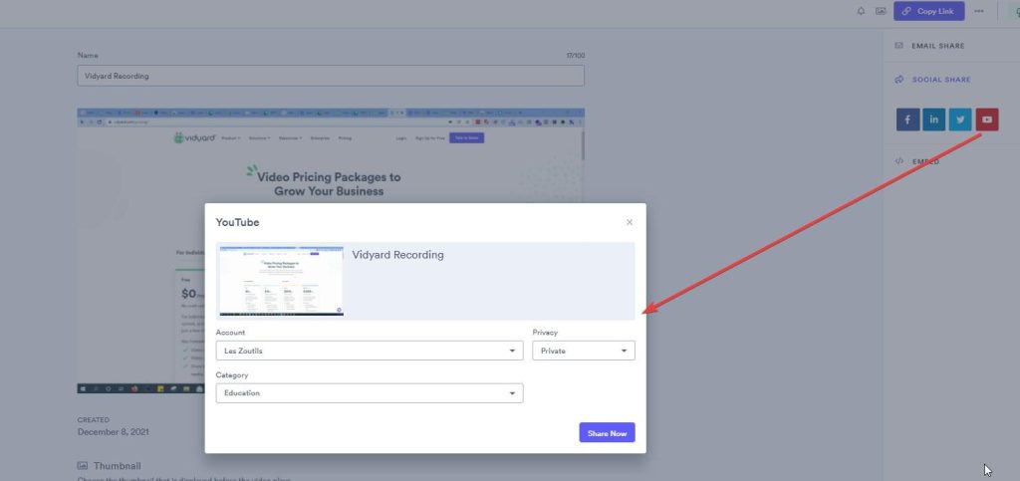The height and width of the screenshot is (481, 1020).
Task: Click the share arrow icon beside Social Share
Action: [899, 80]
